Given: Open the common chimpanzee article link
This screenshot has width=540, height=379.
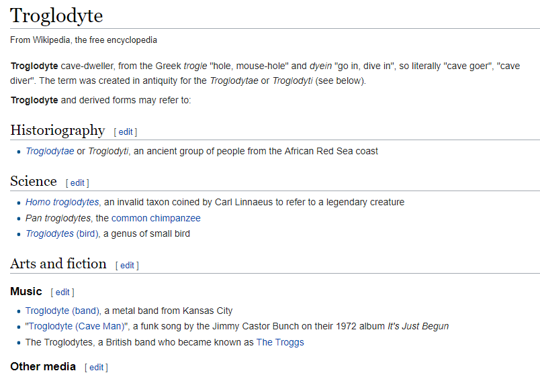Looking at the screenshot, I should tap(156, 218).
